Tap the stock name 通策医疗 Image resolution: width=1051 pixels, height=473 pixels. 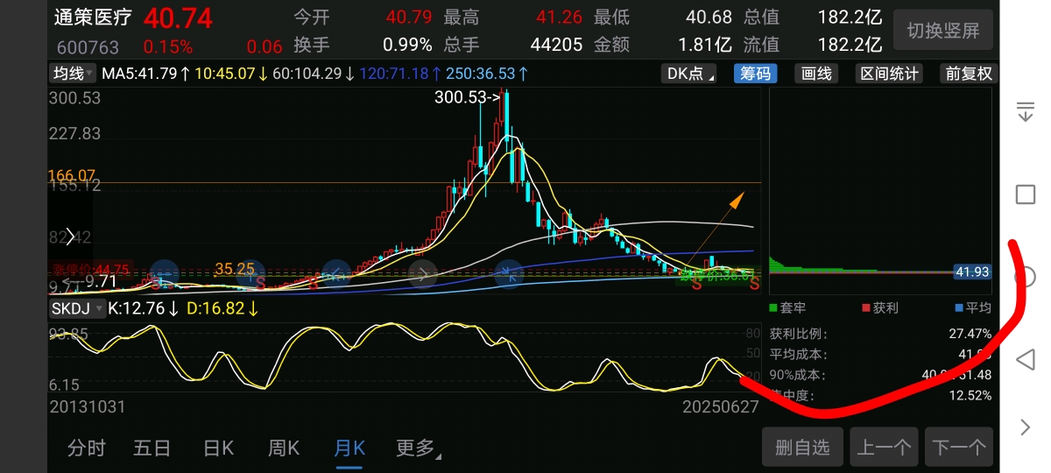point(94,18)
